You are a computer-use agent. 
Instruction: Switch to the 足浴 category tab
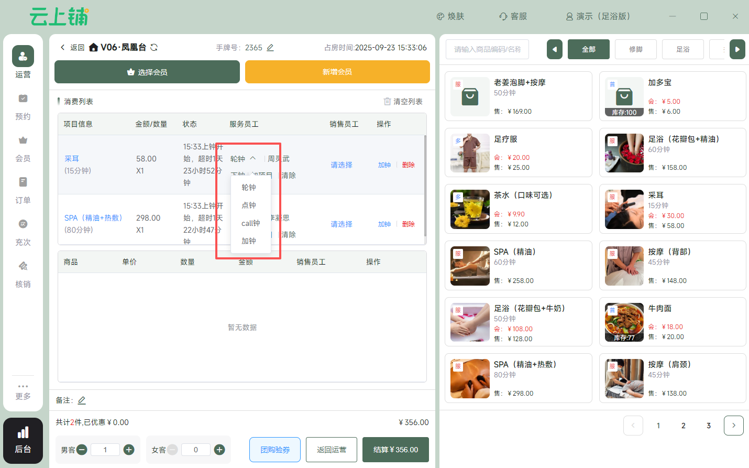pos(683,49)
